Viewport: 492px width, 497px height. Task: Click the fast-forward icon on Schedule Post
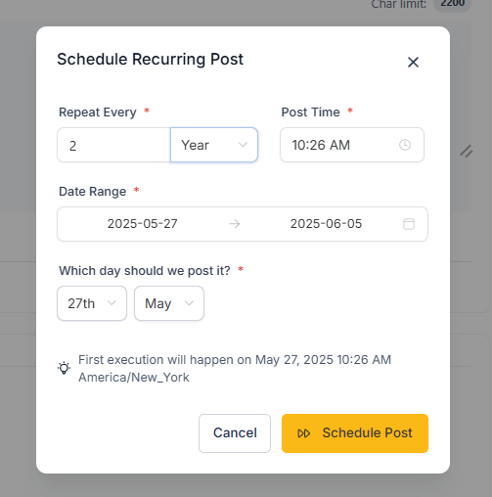[x=303, y=433]
